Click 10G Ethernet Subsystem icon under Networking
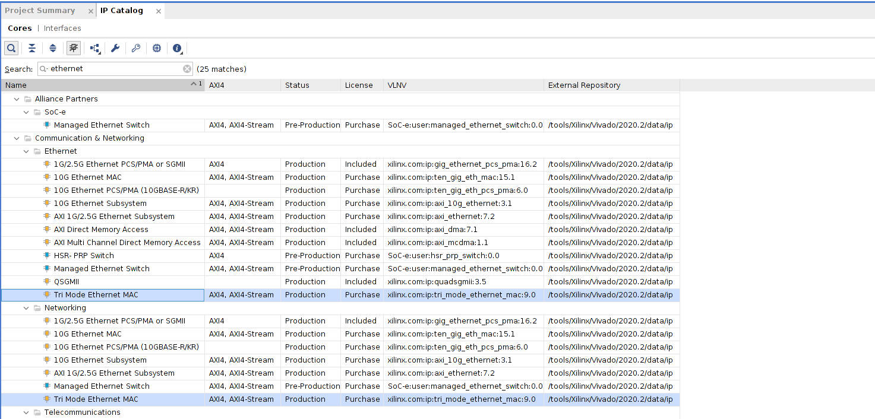Screen dimensions: 875x419 pos(47,360)
